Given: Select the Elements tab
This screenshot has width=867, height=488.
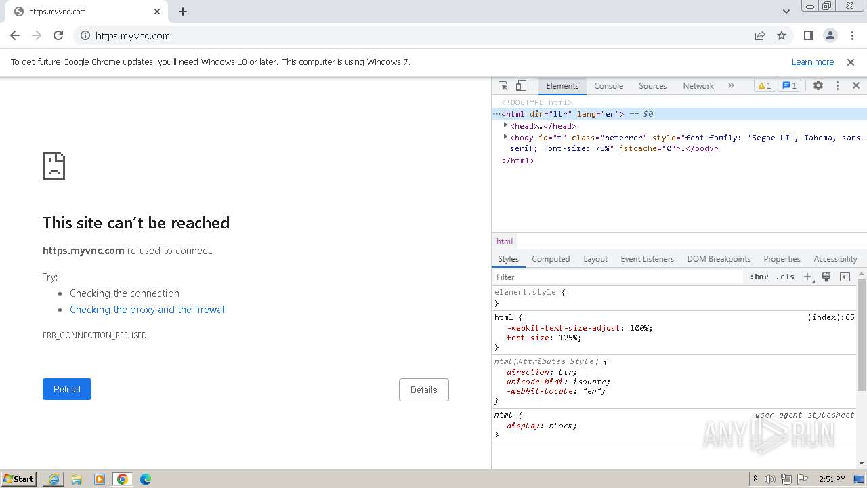Looking at the screenshot, I should click(x=562, y=86).
